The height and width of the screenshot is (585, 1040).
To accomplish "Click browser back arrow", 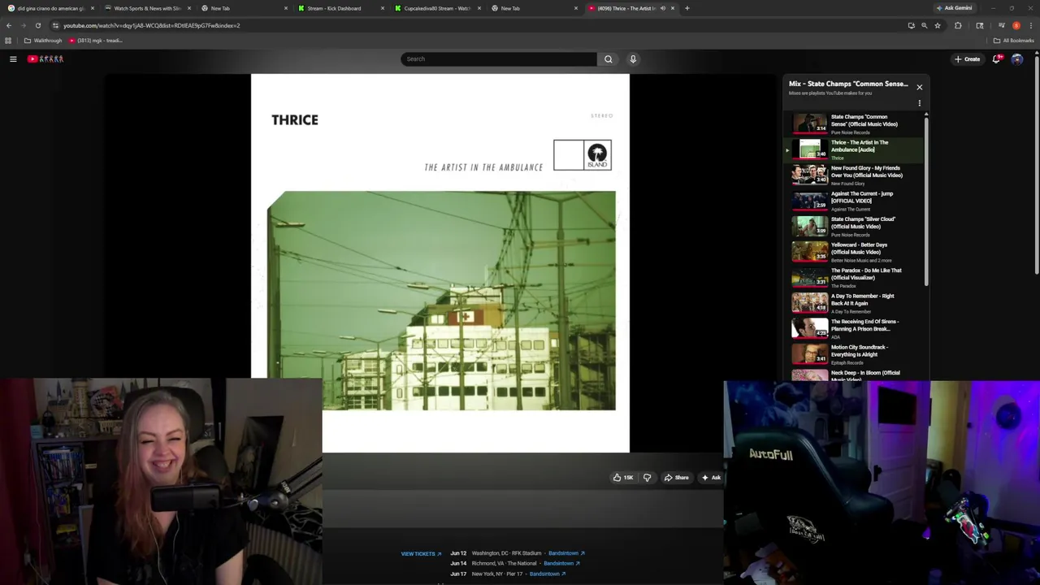I will point(9,25).
